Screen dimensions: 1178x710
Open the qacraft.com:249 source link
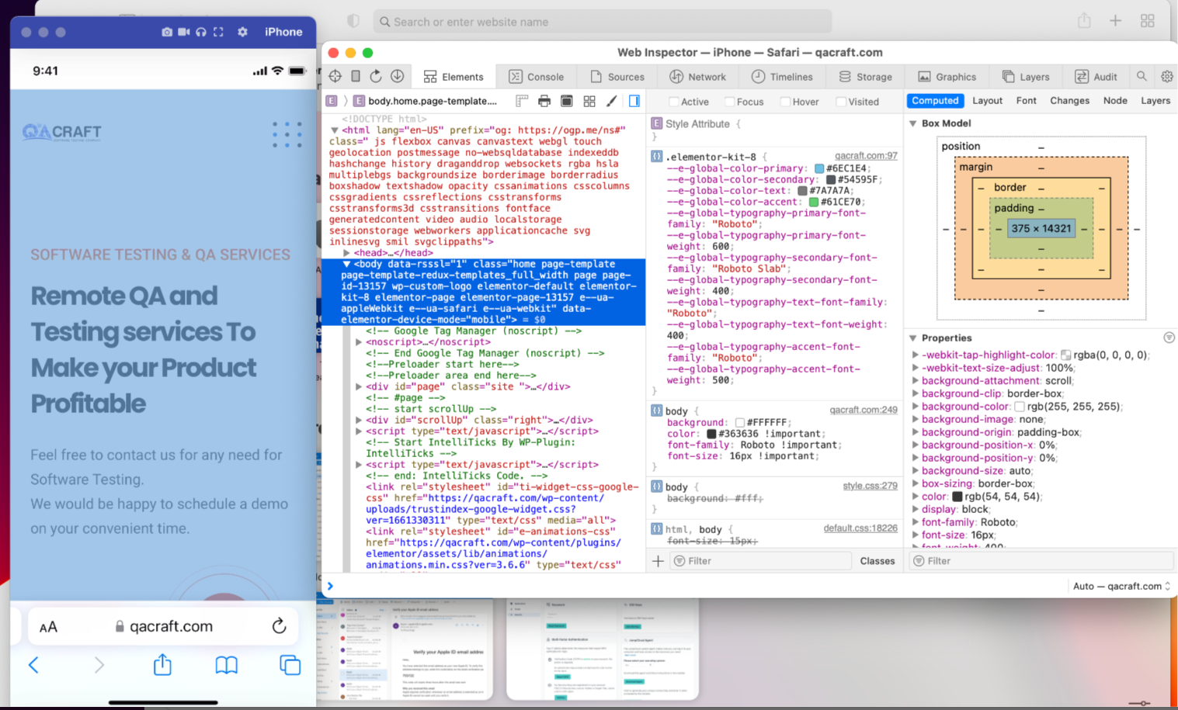(864, 410)
